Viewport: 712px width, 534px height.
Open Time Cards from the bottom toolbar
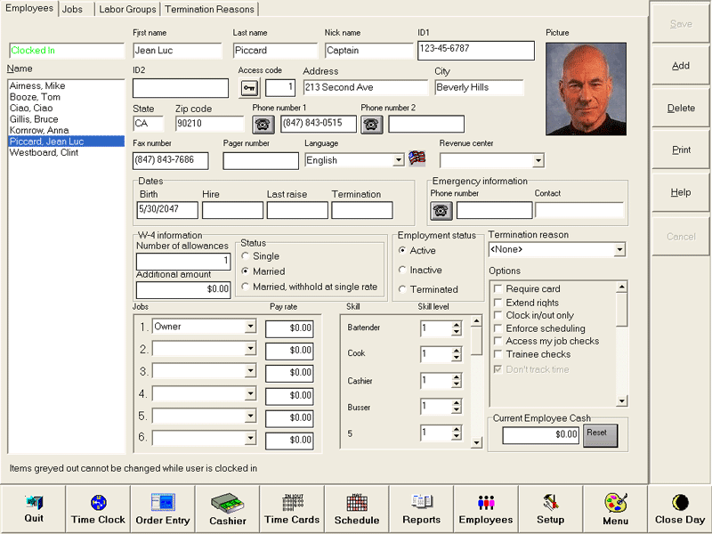pyautogui.click(x=292, y=509)
